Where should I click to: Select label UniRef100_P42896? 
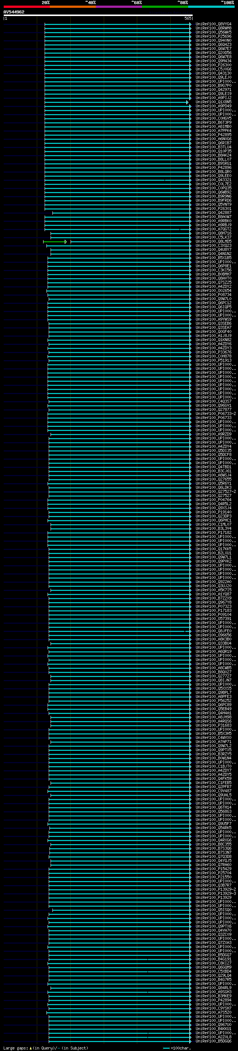(213, 168)
